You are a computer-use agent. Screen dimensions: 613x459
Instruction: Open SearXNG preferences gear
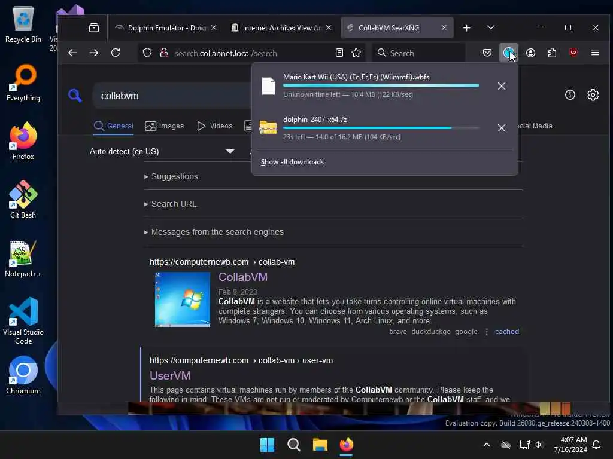(593, 95)
